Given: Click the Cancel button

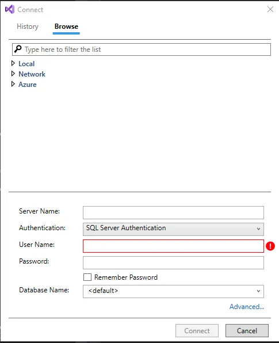Looking at the screenshot, I should point(247,330).
